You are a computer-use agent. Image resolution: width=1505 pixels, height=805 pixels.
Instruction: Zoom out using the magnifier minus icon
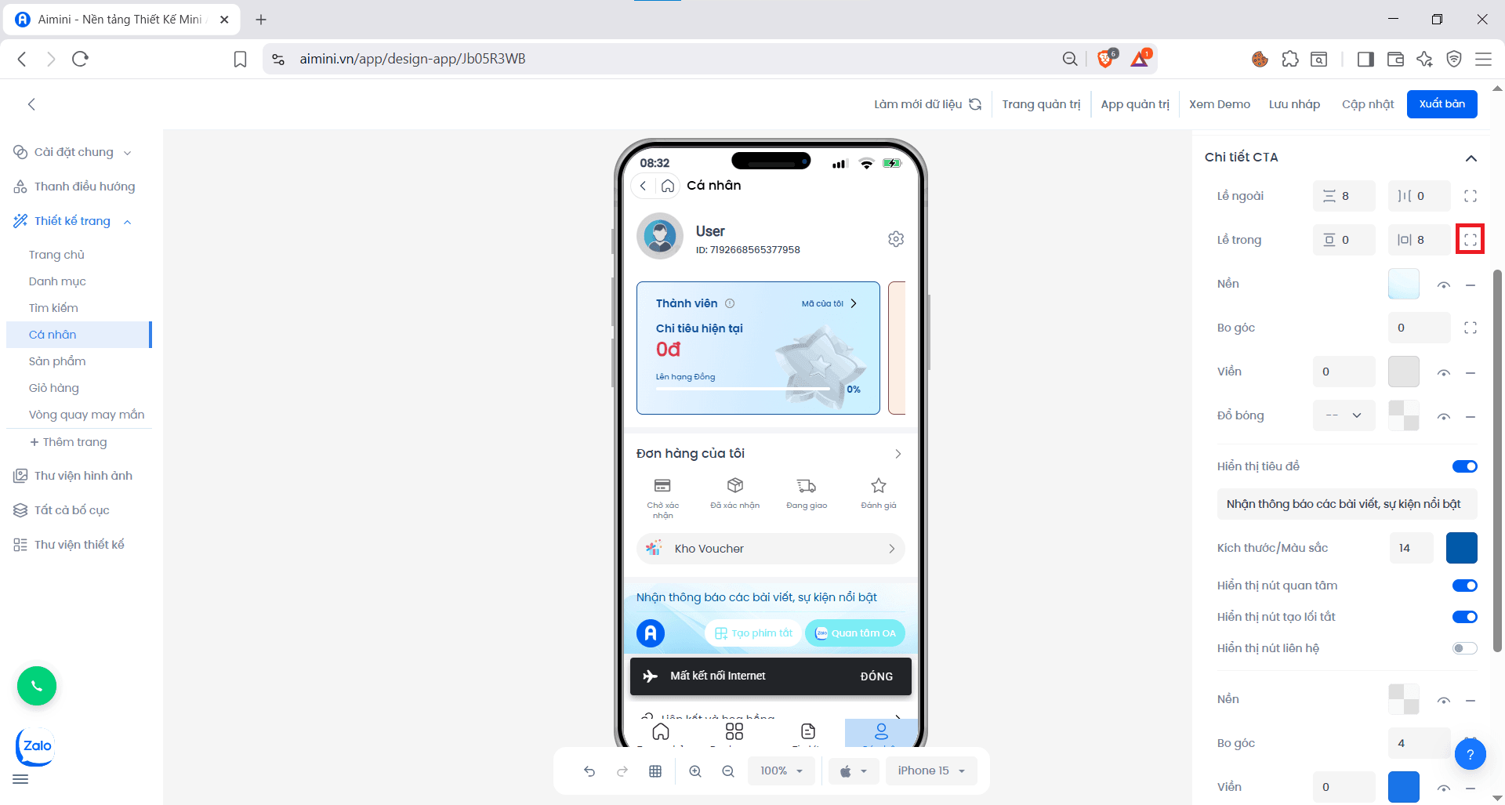[728, 771]
